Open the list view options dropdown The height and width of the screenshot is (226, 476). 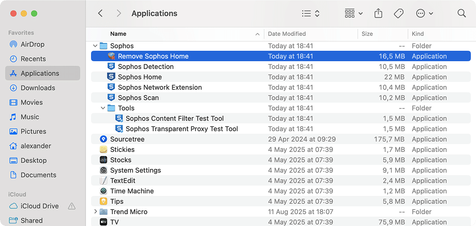point(311,13)
